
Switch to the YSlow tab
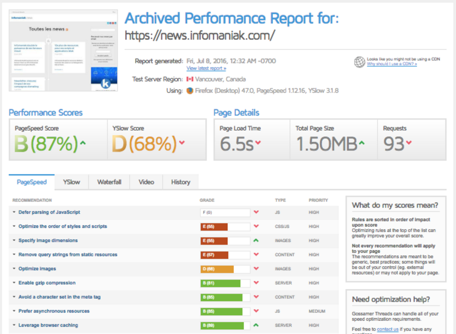point(72,182)
